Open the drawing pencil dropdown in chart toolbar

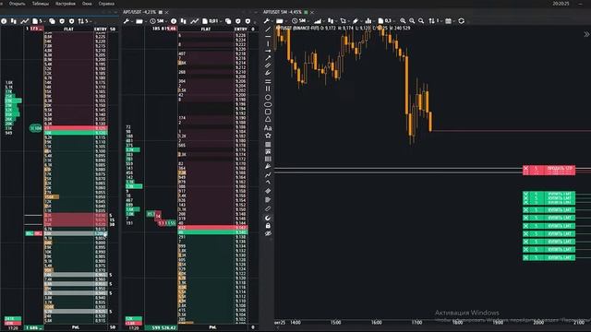[357, 21]
